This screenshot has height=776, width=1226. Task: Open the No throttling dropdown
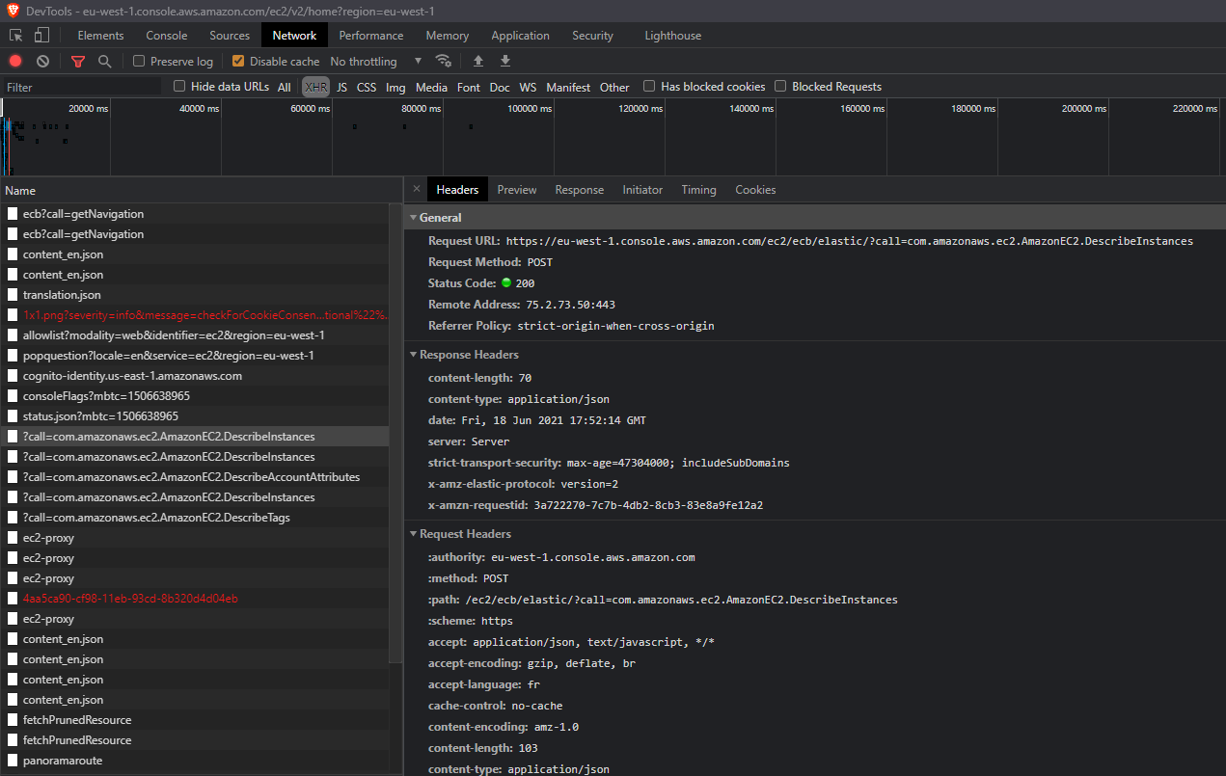coord(376,61)
